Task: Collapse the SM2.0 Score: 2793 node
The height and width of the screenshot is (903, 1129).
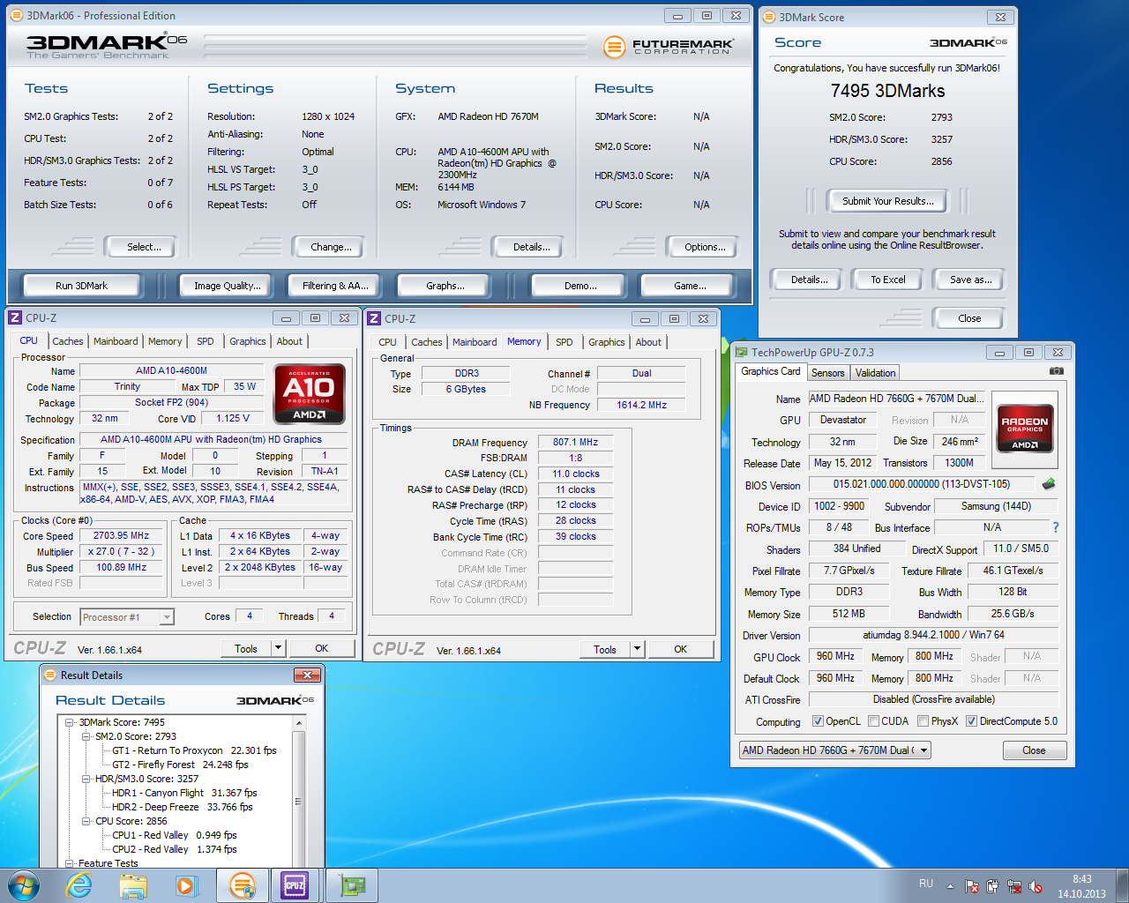Action: pos(86,736)
